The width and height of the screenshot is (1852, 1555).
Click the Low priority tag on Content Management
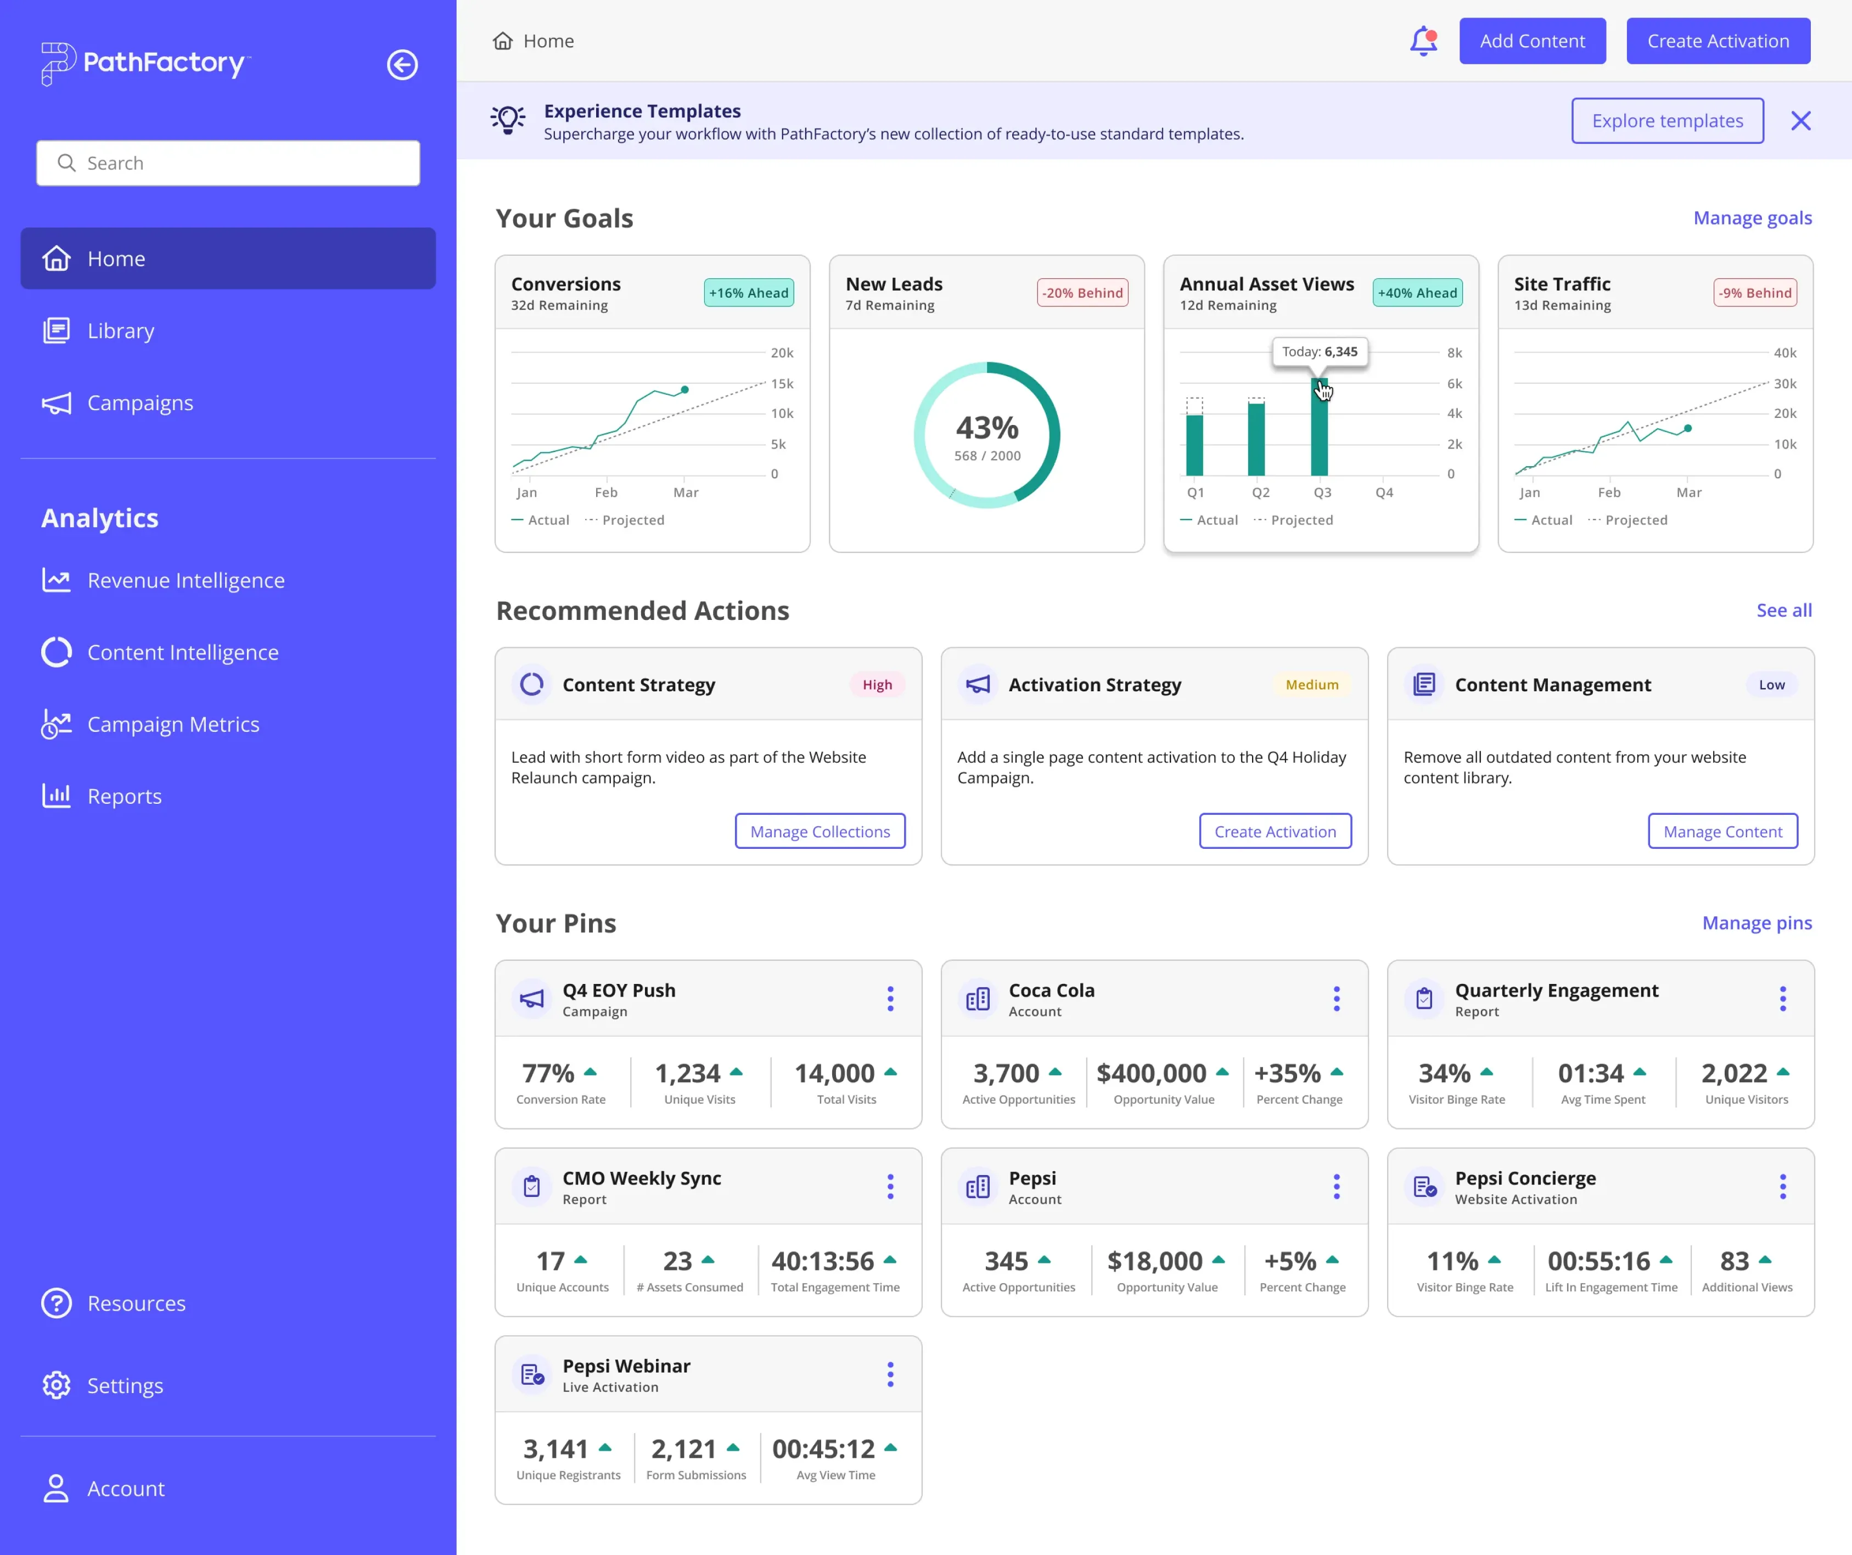1772,685
